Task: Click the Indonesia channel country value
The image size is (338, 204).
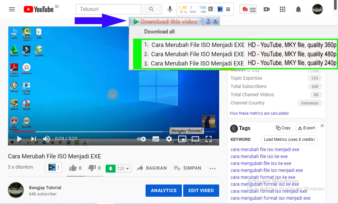Action: pos(310,103)
